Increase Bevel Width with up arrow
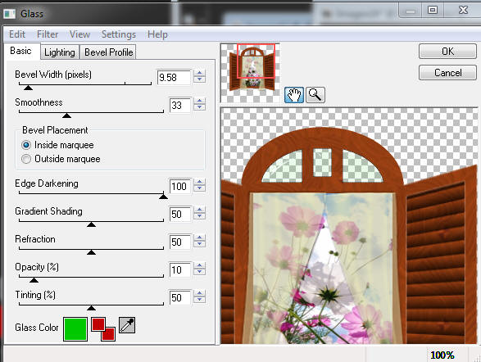The width and height of the screenshot is (481, 362). (x=200, y=73)
